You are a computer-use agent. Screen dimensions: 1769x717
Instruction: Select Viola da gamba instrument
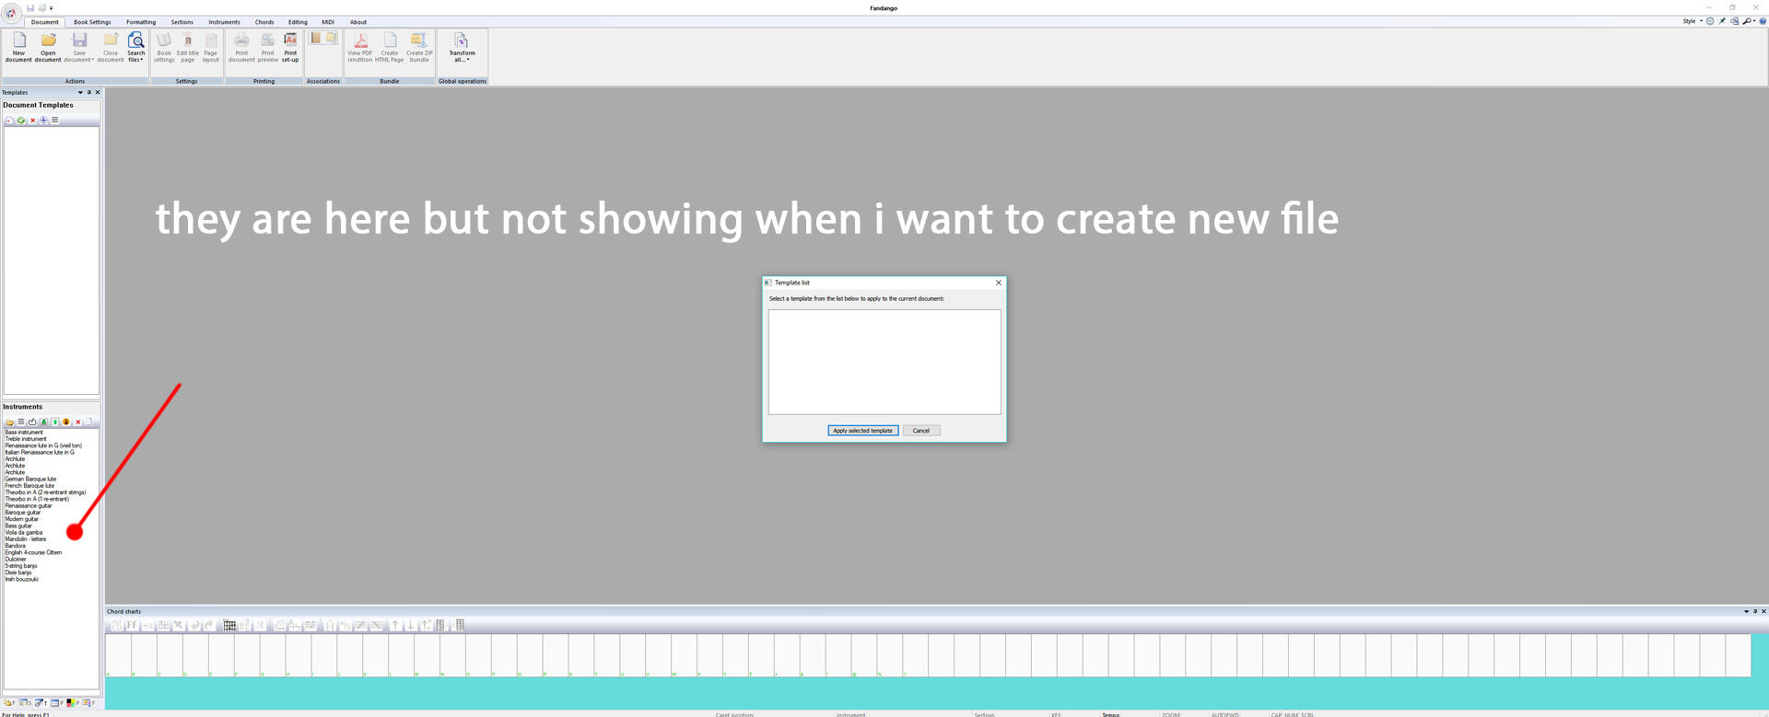pyautogui.click(x=24, y=533)
